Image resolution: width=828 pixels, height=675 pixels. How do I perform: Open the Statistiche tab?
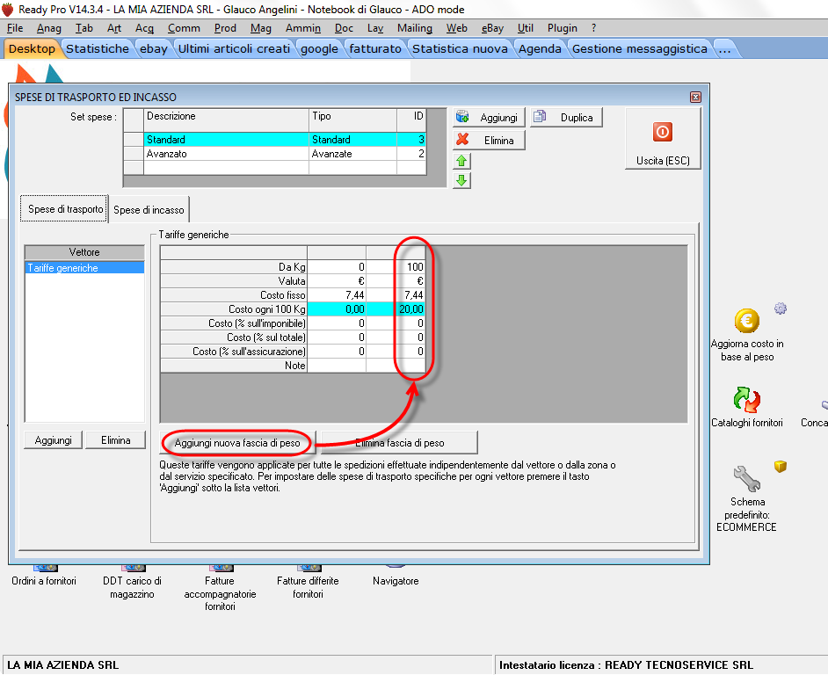point(98,48)
